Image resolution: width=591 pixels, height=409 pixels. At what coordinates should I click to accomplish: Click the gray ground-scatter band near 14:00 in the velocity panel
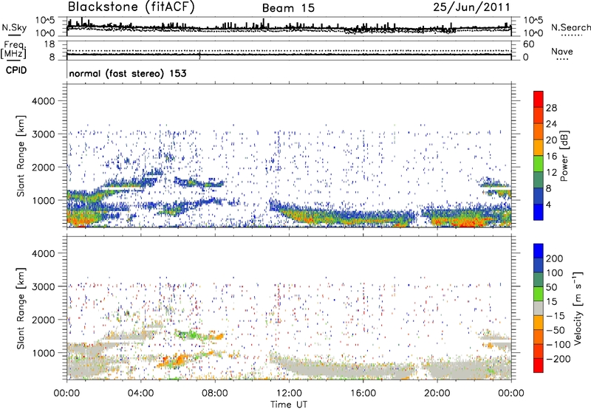click(x=324, y=369)
